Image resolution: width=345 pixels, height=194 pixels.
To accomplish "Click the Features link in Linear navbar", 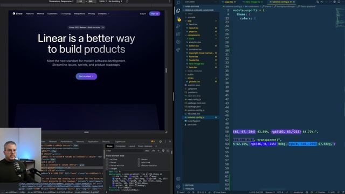I will pyautogui.click(x=30, y=13).
